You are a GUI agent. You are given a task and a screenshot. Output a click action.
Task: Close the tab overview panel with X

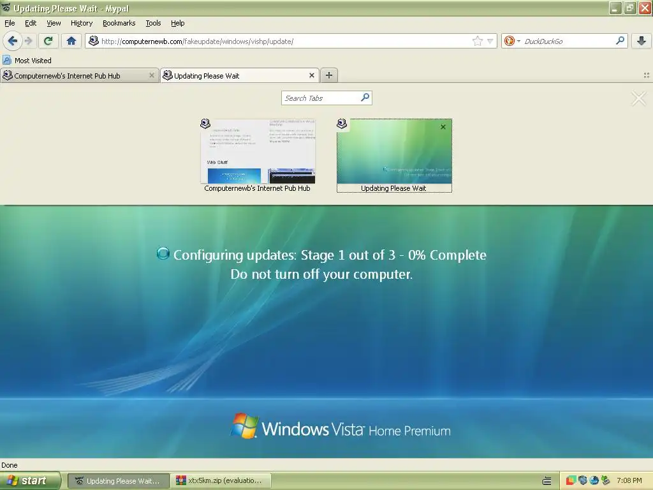pyautogui.click(x=638, y=99)
